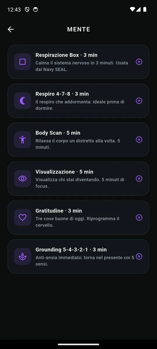Tap the lotus icon for Grounding 5-4-3-2-1
This screenshot has width=157, height=349.
click(22, 257)
